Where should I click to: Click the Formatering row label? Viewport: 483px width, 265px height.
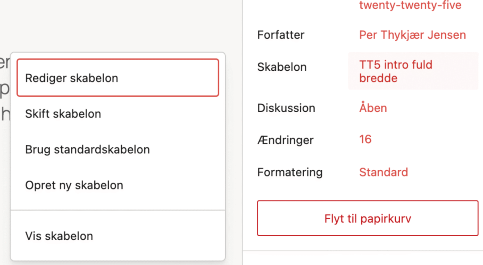[290, 172]
